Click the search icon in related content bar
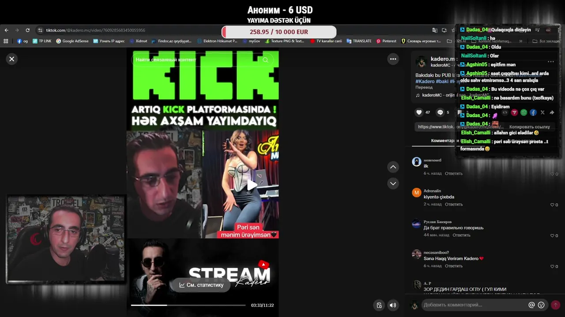 pos(265,59)
